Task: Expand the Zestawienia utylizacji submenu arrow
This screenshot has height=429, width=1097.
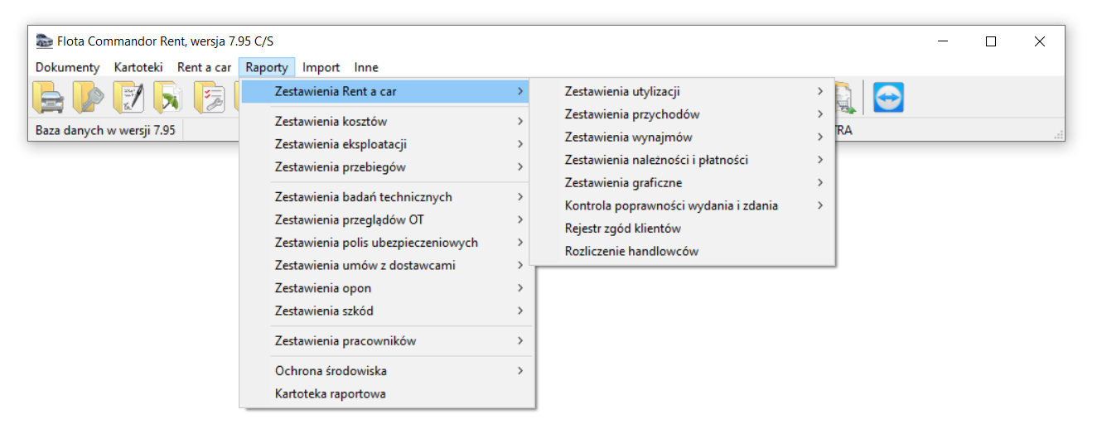Action: [820, 92]
